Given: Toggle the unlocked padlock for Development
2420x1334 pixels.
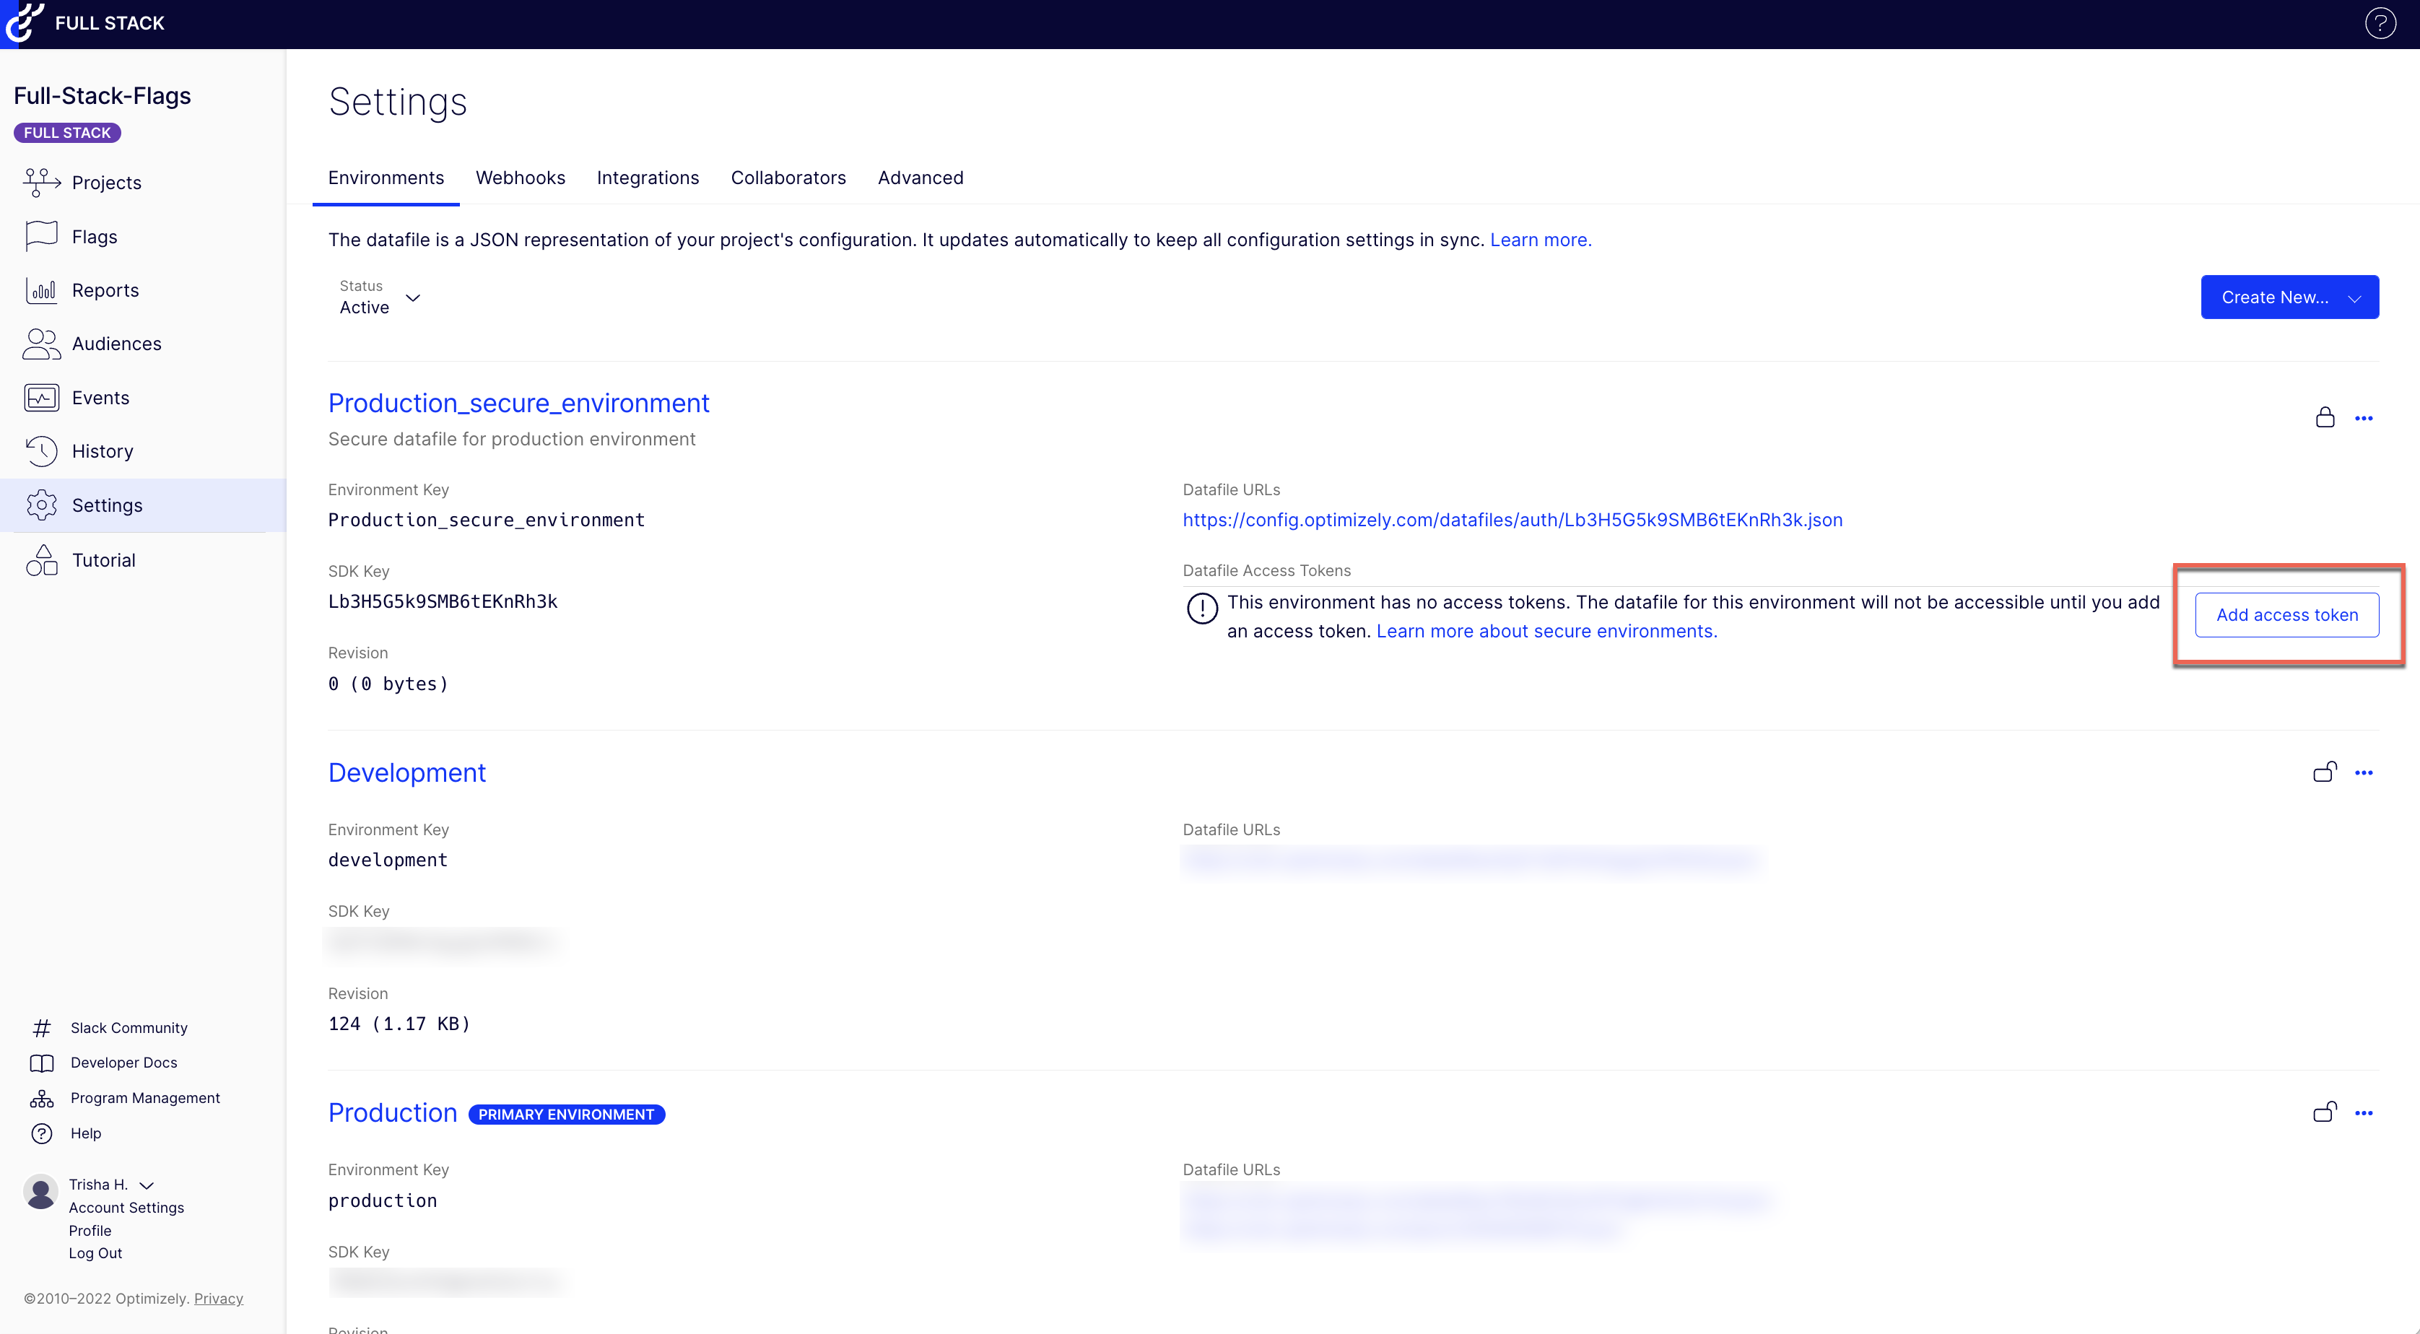Looking at the screenshot, I should click(x=2324, y=772).
